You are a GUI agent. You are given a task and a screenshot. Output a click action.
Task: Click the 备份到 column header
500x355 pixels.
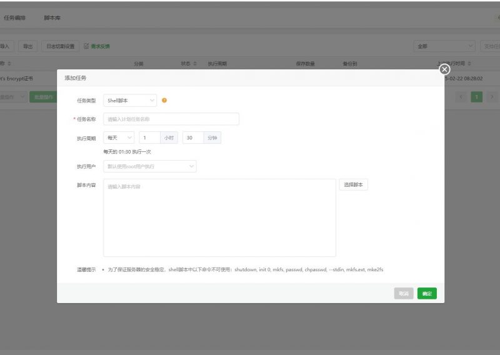tap(350, 64)
